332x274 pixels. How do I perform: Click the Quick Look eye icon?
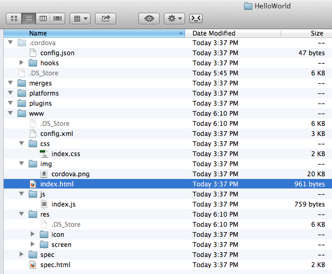pyautogui.click(x=149, y=19)
